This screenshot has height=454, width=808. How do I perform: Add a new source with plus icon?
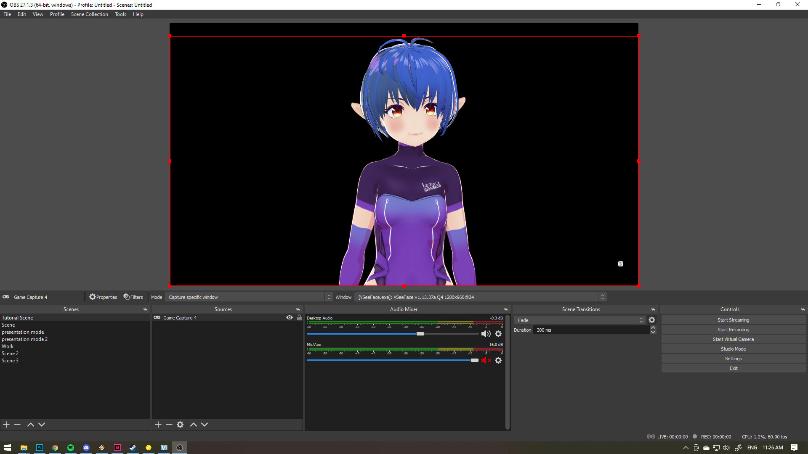[158, 425]
